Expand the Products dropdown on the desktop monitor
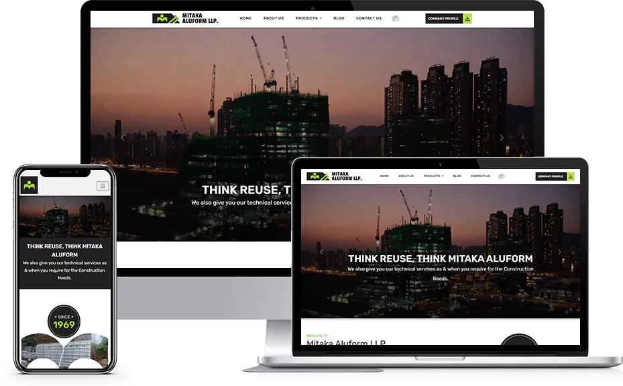This screenshot has height=386, width=623. click(308, 18)
